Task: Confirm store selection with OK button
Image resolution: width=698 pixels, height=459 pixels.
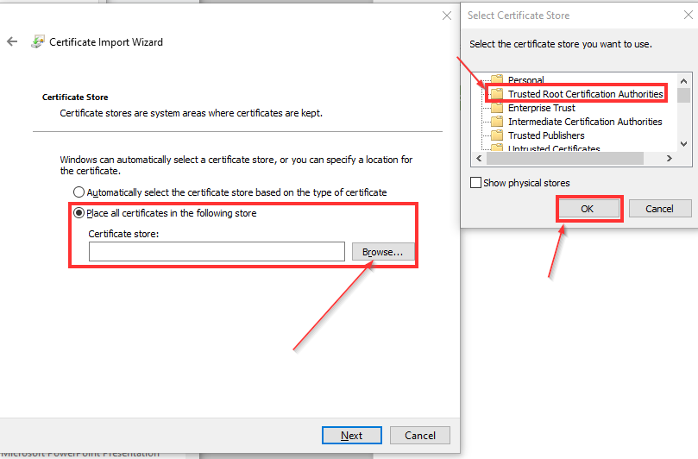Action: click(588, 209)
